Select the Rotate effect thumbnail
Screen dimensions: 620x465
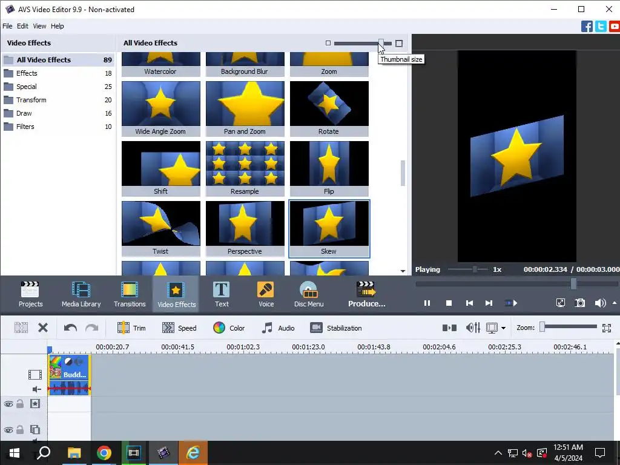point(329,109)
